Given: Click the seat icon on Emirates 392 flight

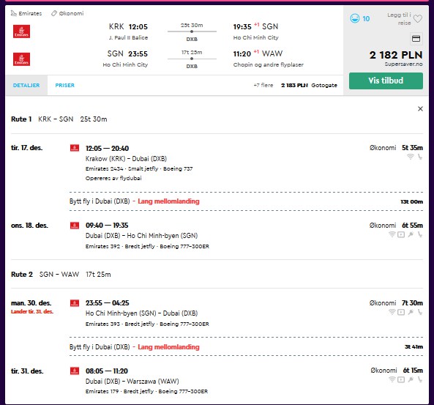Looking at the screenshot, I should tap(420, 234).
